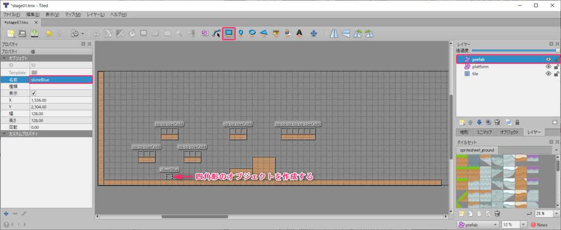Toggle lock on prefab layer
561x230 pixels.
pos(556,59)
